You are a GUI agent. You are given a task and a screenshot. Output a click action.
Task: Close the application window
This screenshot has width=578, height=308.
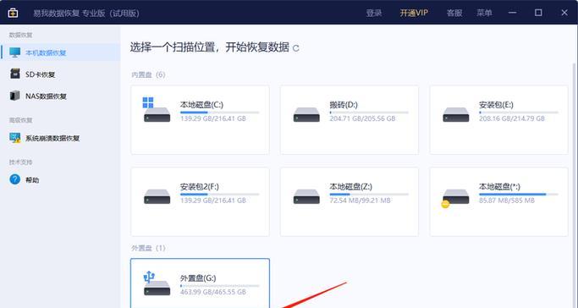click(x=564, y=13)
